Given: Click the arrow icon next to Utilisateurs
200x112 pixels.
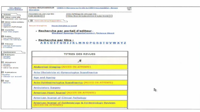Looking at the screenshot, I should pos(3,62).
